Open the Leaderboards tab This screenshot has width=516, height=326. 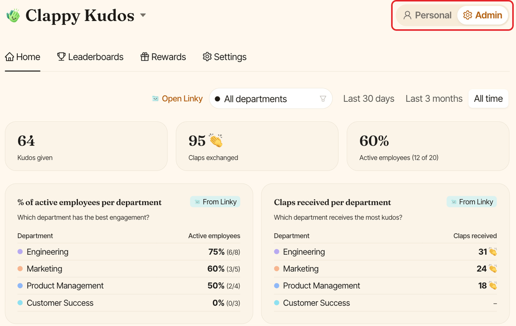click(90, 57)
